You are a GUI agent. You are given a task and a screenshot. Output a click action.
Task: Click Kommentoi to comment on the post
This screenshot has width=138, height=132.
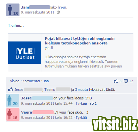click(x=31, y=81)
